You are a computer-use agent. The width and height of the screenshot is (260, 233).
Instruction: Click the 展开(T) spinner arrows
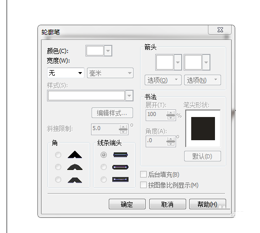point(171,115)
